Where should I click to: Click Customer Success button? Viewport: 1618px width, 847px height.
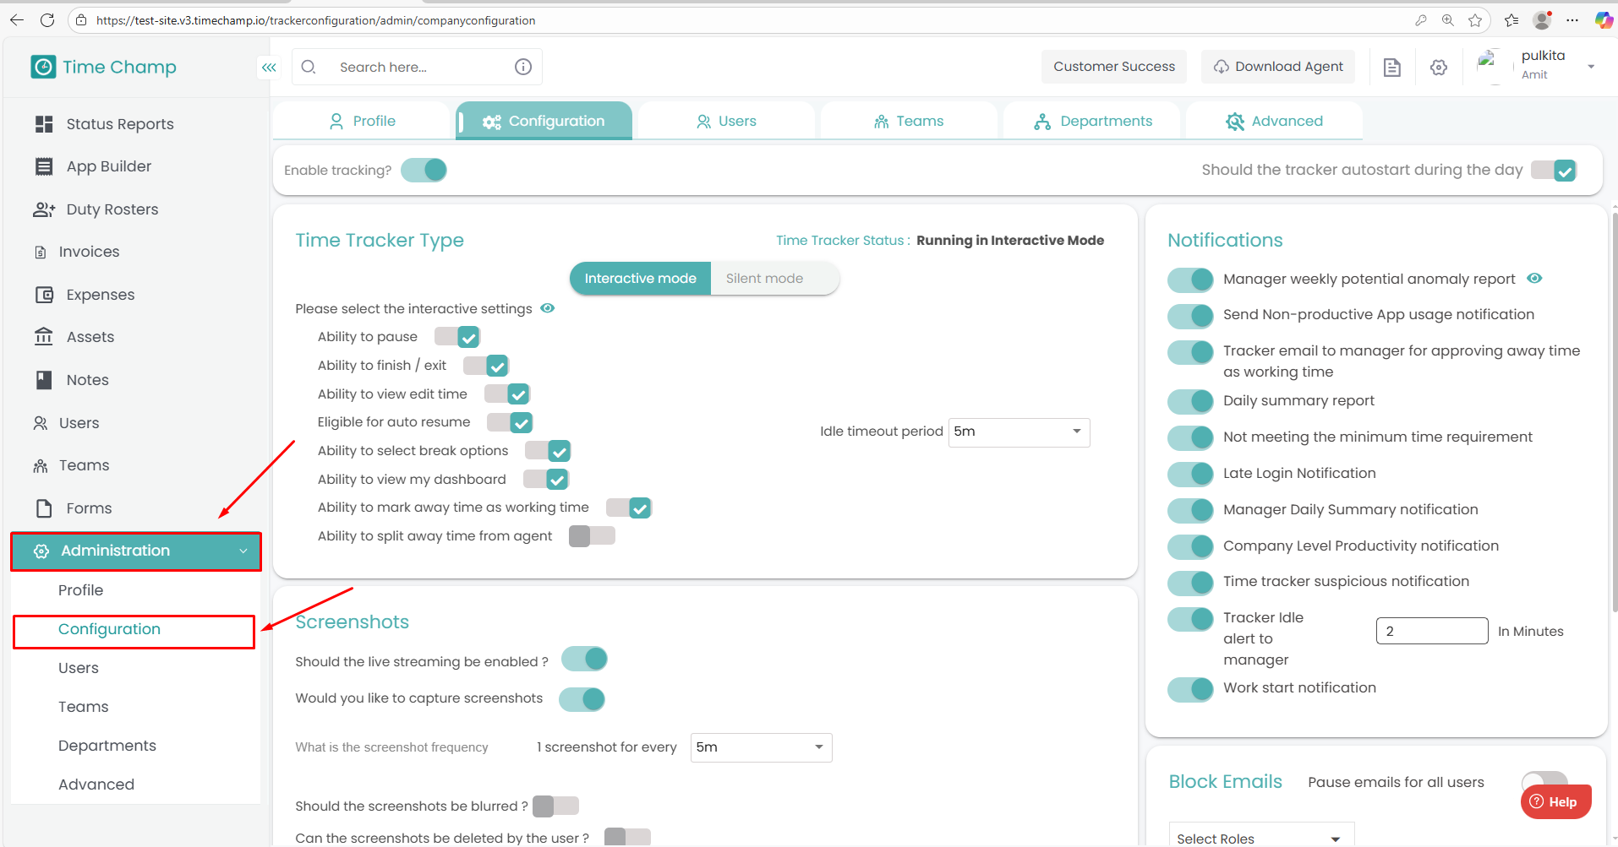pyautogui.click(x=1114, y=67)
